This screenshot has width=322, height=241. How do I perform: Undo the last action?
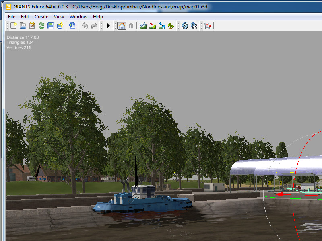tap(85, 26)
